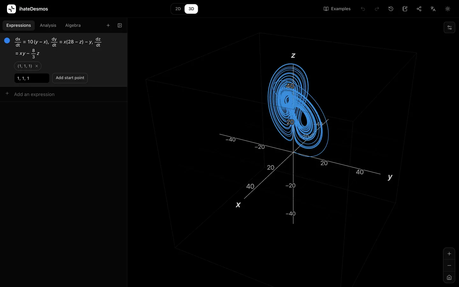Click the start point input field
Viewport: 459px width, 287px height.
(32, 78)
